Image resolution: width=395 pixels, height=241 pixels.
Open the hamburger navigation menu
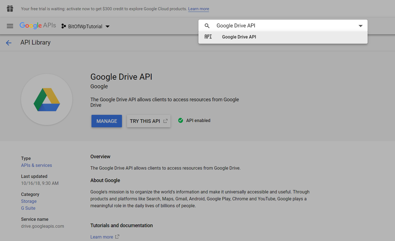(x=10, y=26)
